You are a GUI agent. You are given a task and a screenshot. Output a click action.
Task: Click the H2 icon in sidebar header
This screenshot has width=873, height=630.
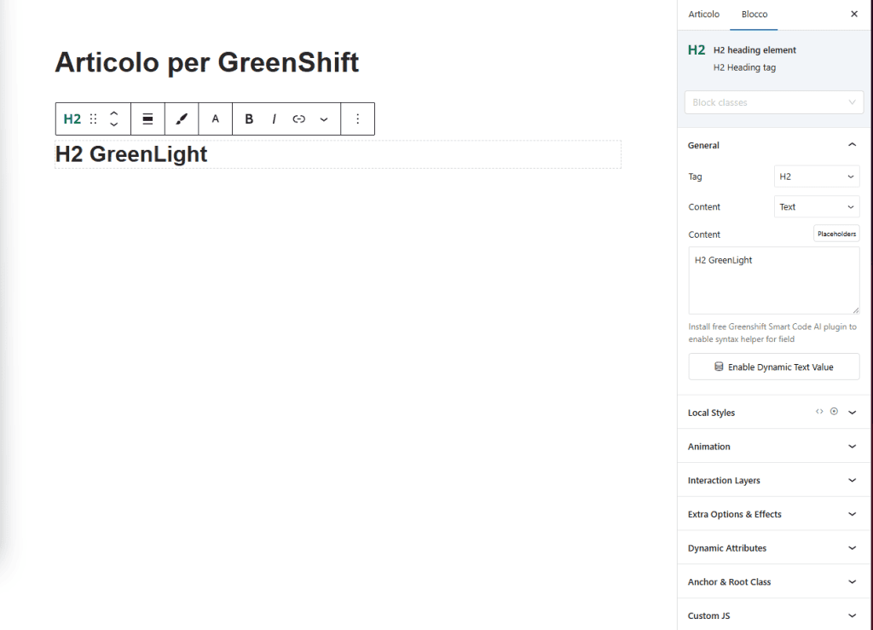(x=697, y=50)
